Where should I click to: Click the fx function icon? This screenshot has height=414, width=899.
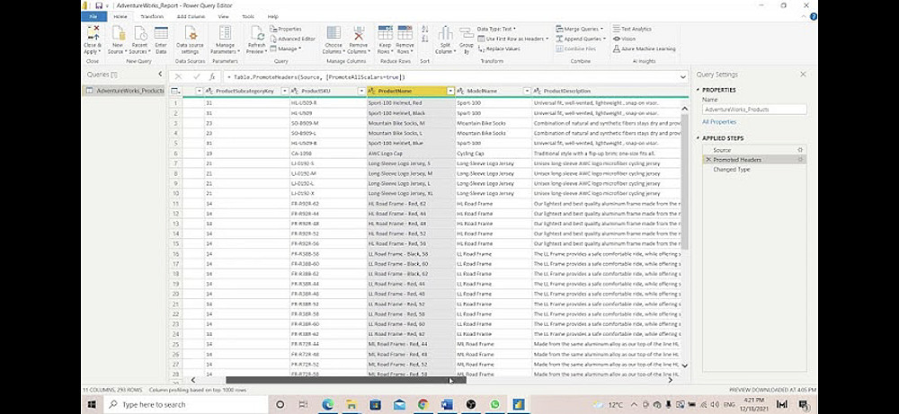212,76
